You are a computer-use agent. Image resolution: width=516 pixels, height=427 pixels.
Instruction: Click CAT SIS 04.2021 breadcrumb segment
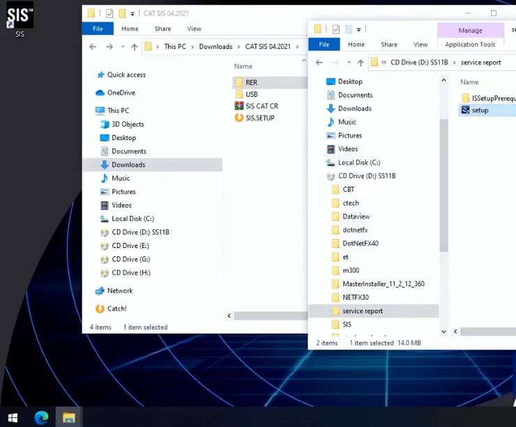[x=268, y=47]
